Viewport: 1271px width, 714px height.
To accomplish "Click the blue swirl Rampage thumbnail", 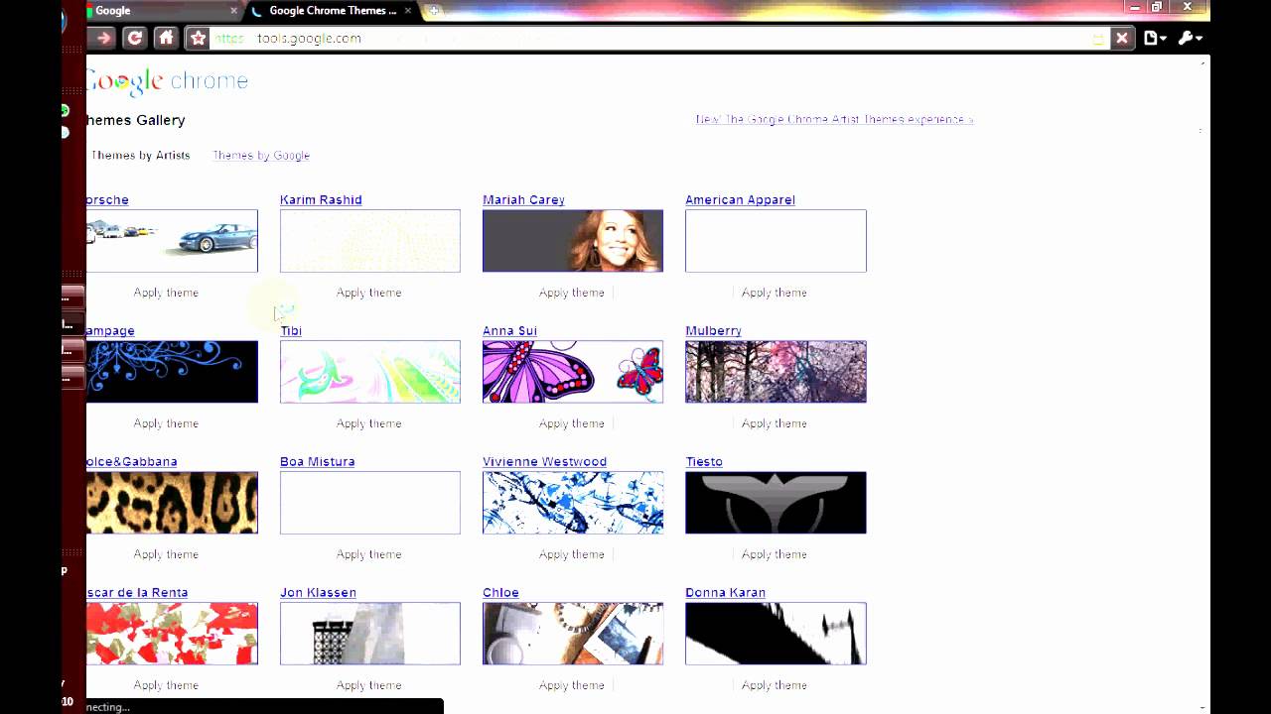I will point(172,372).
